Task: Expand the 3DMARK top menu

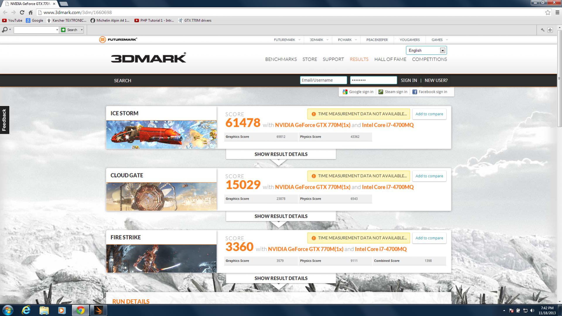Action: [319, 40]
